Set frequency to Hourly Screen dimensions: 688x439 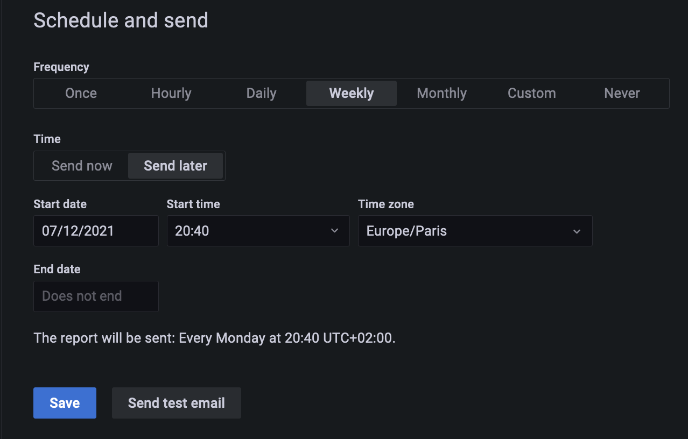pos(171,93)
